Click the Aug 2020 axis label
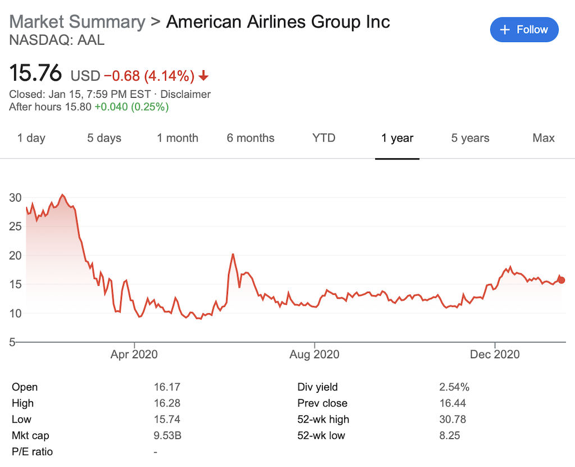The image size is (575, 467). pos(314,354)
